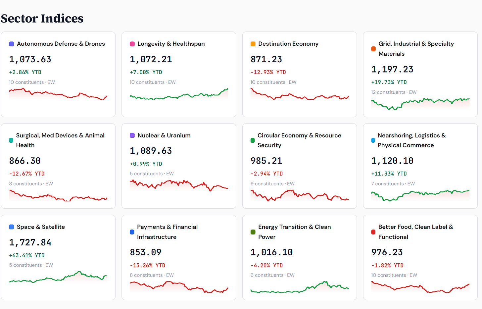
Task: Click the blue swatch beside Payments & Financial Infrastructure
Action: (x=132, y=232)
